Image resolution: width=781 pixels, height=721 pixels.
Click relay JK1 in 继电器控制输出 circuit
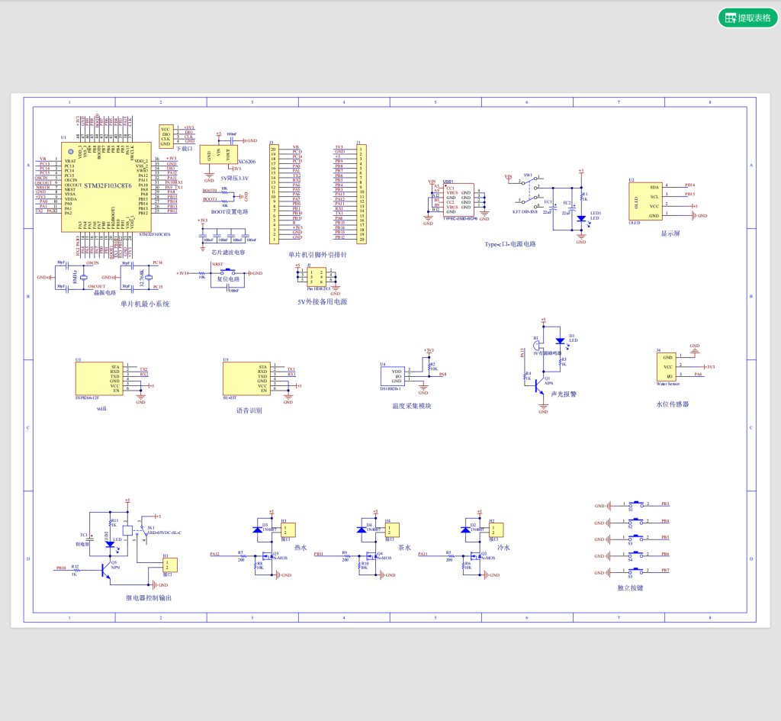(128, 531)
